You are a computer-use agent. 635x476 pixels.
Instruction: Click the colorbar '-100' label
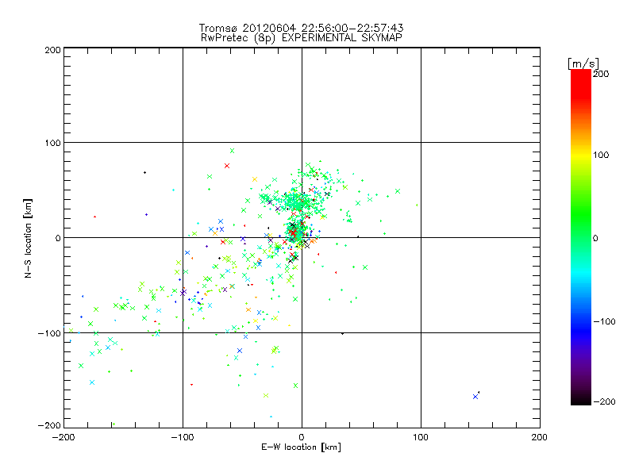pos(604,321)
